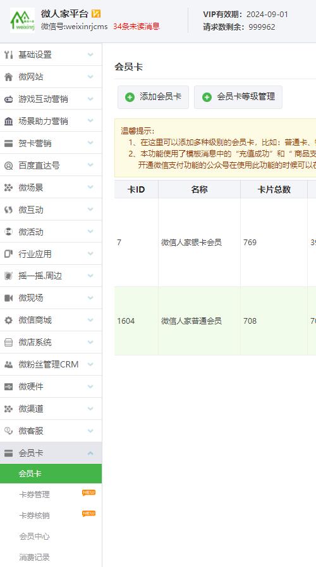Expand the 游戏互动营销 chevron
Image resolution: width=316 pixels, height=567 pixels.
coord(90,99)
